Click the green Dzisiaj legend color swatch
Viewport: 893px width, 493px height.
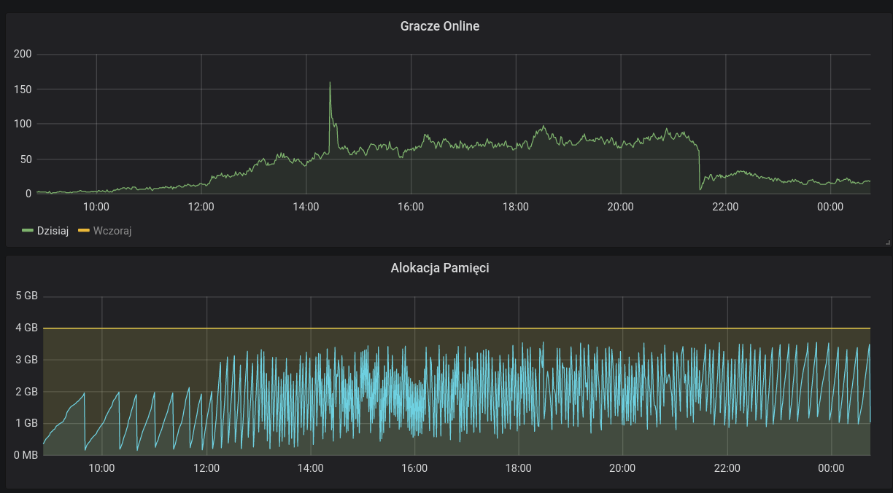tap(28, 231)
